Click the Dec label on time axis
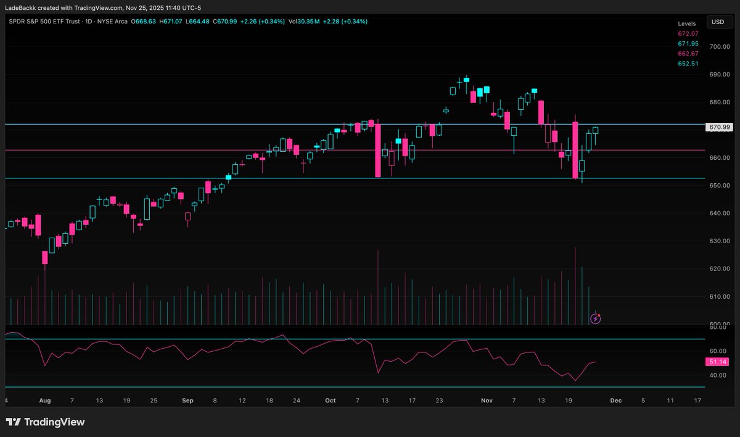This screenshot has width=740, height=437. pyautogui.click(x=615, y=401)
